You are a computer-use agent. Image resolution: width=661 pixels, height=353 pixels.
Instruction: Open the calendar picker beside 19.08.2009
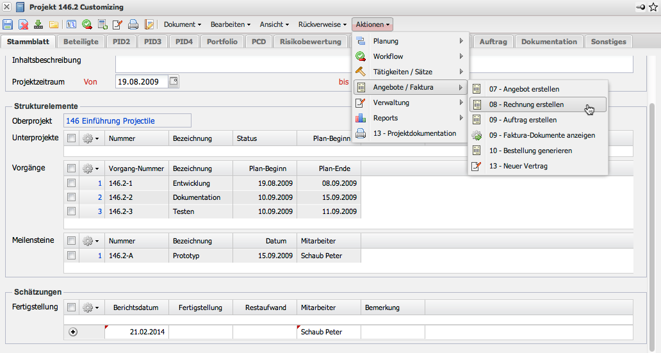click(174, 81)
